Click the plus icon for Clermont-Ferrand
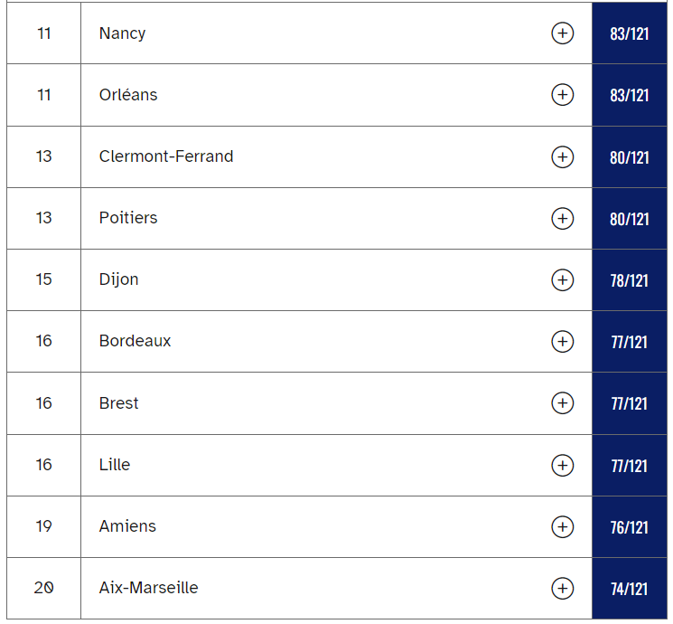Viewport: 673px width, 624px height. pyautogui.click(x=562, y=156)
